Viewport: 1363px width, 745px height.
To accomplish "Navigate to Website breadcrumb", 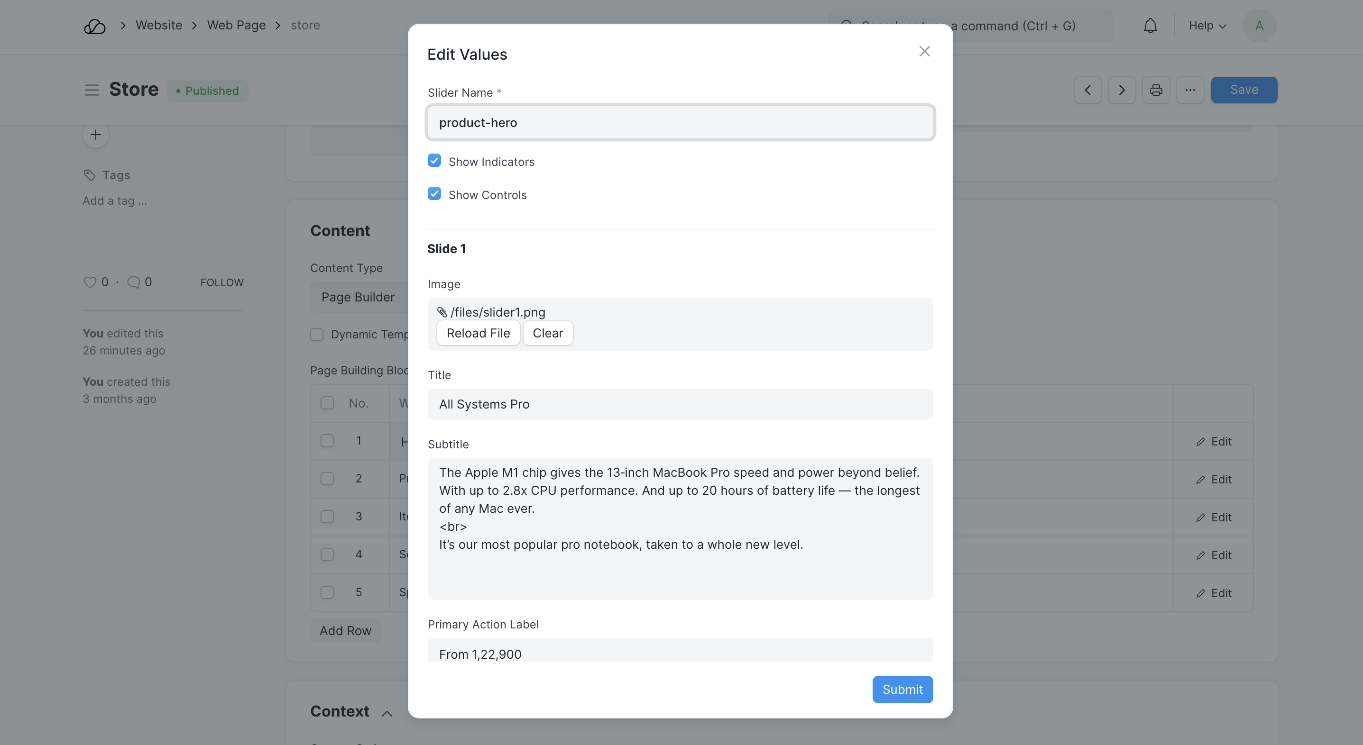I will [x=159, y=26].
